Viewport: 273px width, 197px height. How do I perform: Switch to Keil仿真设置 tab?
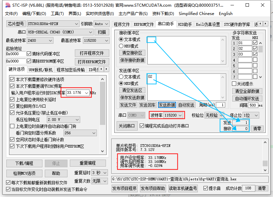[x=208, y=24]
